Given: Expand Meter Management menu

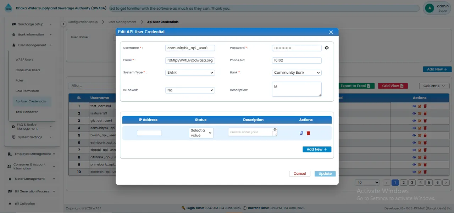Looking at the screenshot, I should coord(31,179).
